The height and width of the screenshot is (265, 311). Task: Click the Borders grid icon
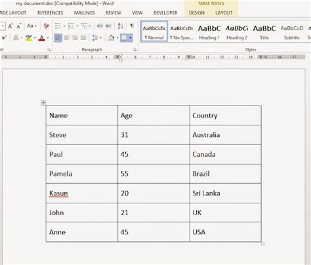click(124, 38)
